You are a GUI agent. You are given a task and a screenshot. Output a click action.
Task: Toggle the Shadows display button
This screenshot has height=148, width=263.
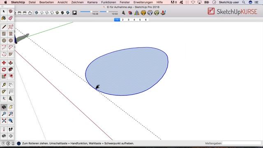74,13
